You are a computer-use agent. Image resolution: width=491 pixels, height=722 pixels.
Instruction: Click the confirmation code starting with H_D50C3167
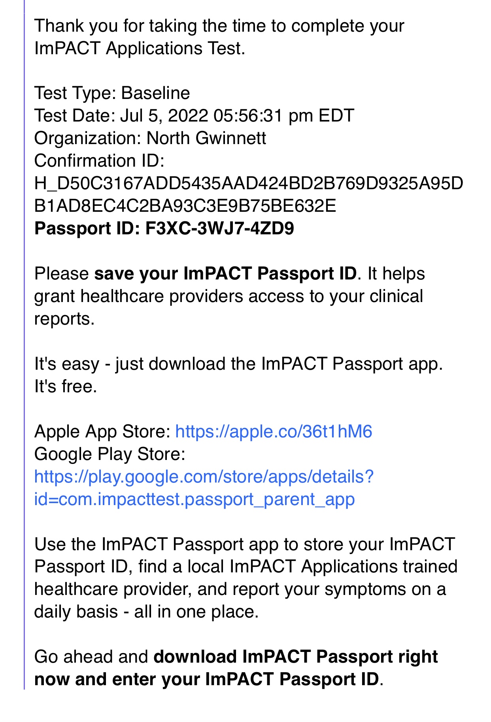tap(249, 184)
